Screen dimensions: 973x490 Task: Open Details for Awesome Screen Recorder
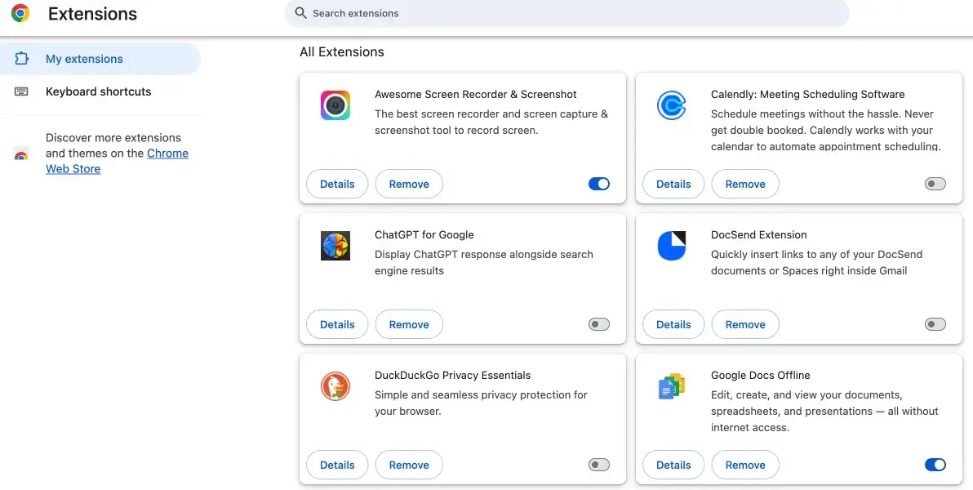click(x=337, y=184)
